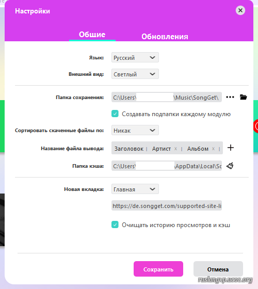Click the Сохранить button
Image resolution: width=258 pixels, height=289 pixels.
pos(158,269)
